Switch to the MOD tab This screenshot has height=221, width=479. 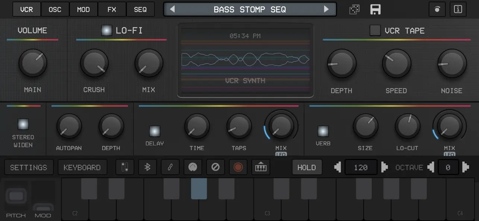coord(83,9)
